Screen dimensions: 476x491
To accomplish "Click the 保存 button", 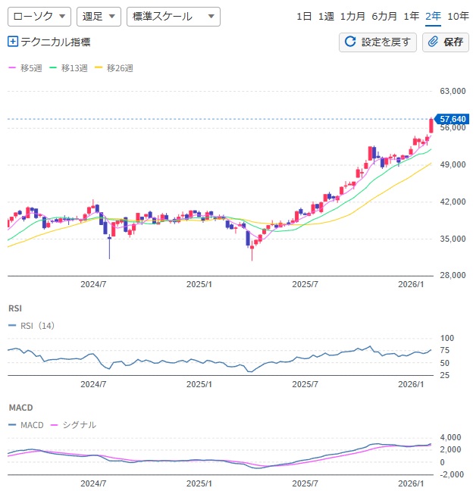I will click(445, 42).
